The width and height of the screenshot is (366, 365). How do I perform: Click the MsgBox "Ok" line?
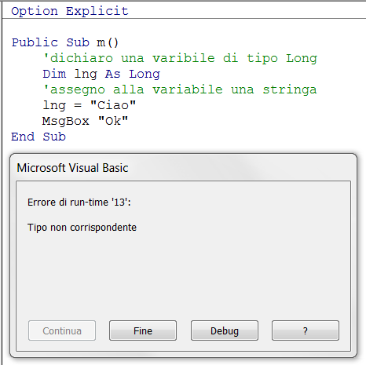86,121
